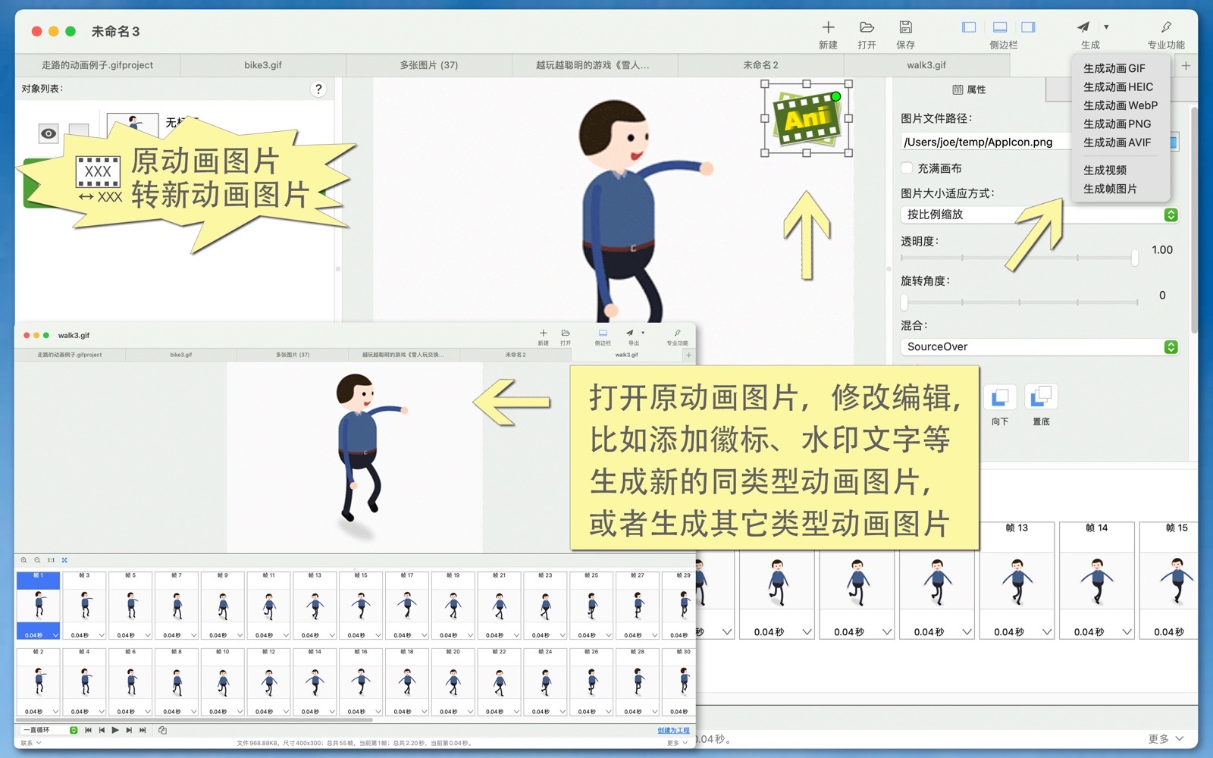The height and width of the screenshot is (758, 1213).
Task: Click the 向下 (move down) layer icon
Action: 1000,397
